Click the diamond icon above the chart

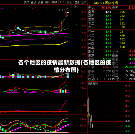pyautogui.click(x=71, y=6)
